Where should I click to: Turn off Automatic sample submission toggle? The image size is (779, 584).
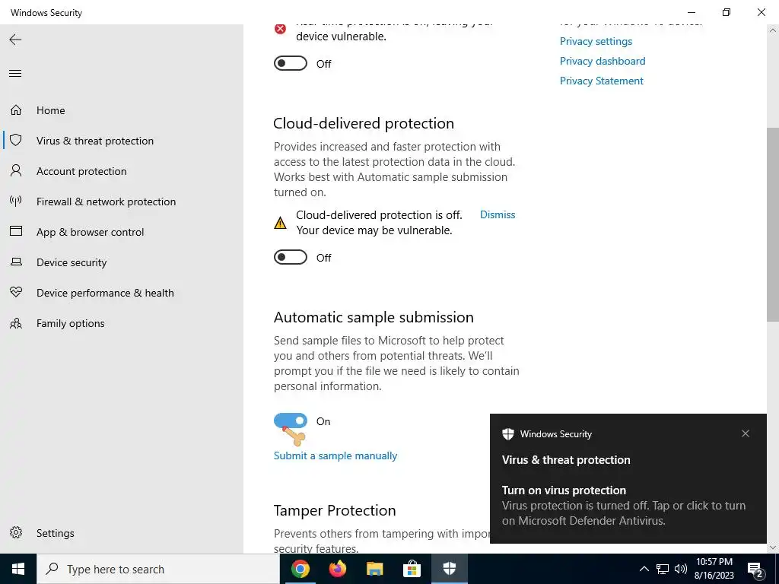point(291,421)
